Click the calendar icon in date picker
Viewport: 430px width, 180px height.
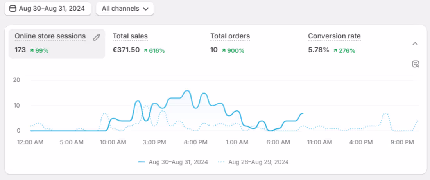coord(13,8)
